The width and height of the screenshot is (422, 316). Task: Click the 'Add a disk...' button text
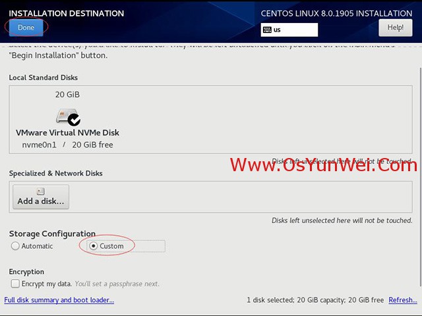click(x=41, y=201)
